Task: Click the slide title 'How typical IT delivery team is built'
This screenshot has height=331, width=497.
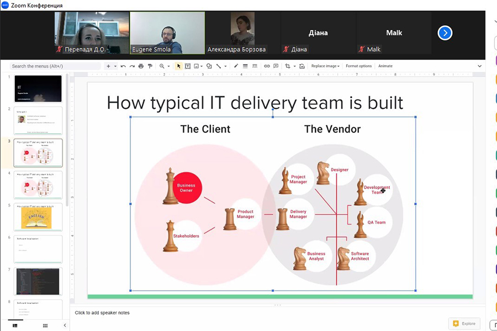Action: (x=255, y=103)
